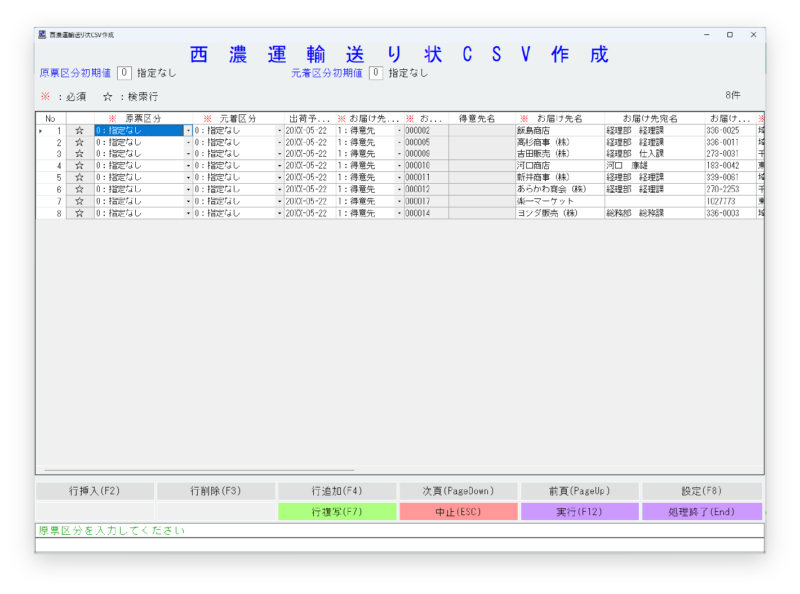800x594 pixels.
Task: Click the star search icon in row 8
Action: coord(79,213)
